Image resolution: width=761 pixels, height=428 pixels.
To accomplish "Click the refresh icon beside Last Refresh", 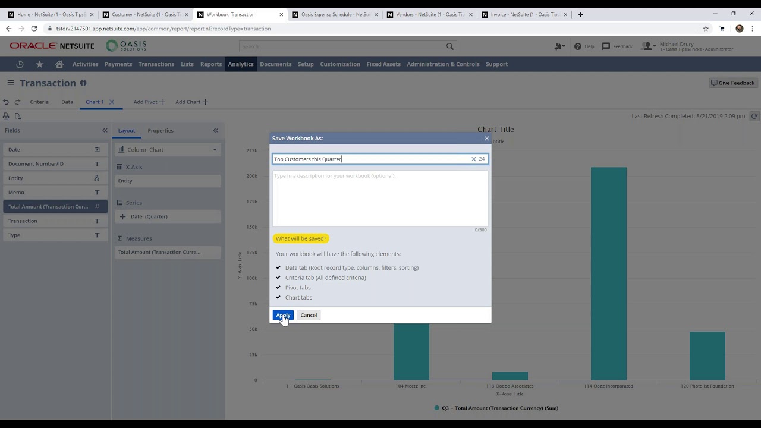I will [754, 117].
